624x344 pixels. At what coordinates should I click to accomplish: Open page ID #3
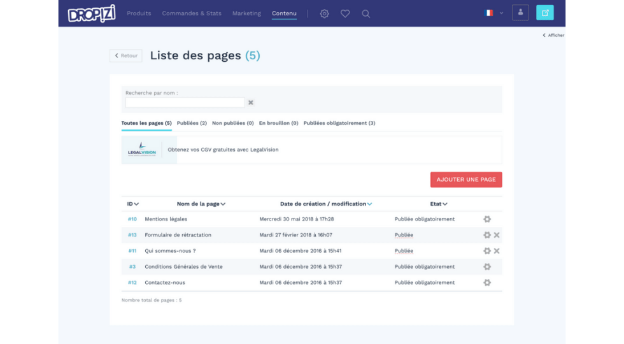click(132, 267)
